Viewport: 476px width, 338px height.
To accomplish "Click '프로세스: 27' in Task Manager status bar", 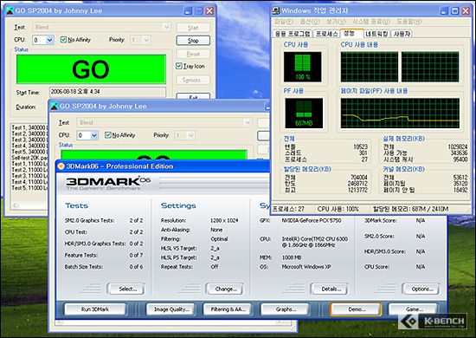I will (x=288, y=209).
